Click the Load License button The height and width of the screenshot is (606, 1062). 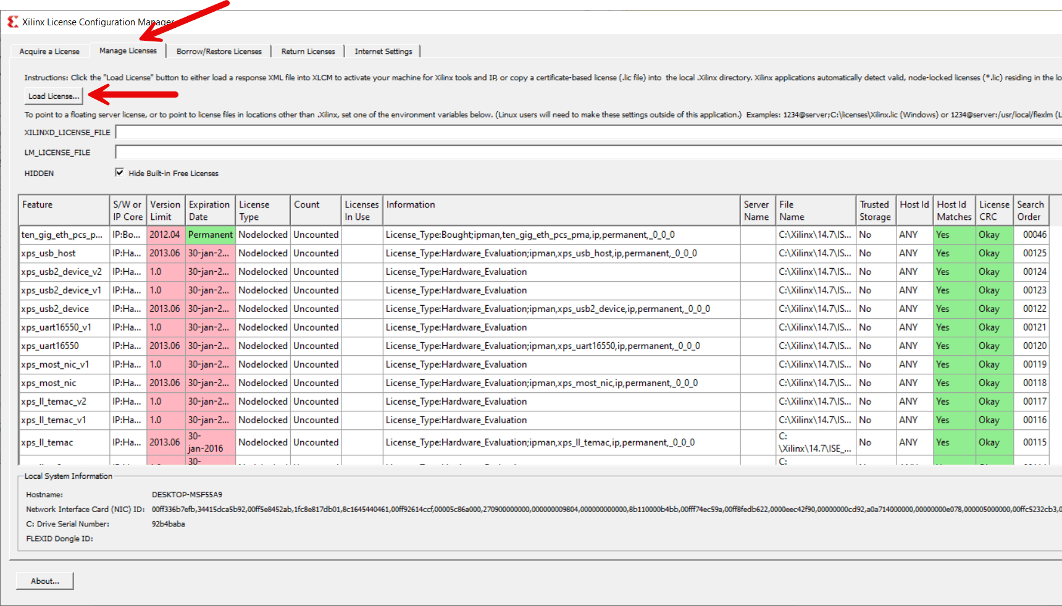coord(53,96)
